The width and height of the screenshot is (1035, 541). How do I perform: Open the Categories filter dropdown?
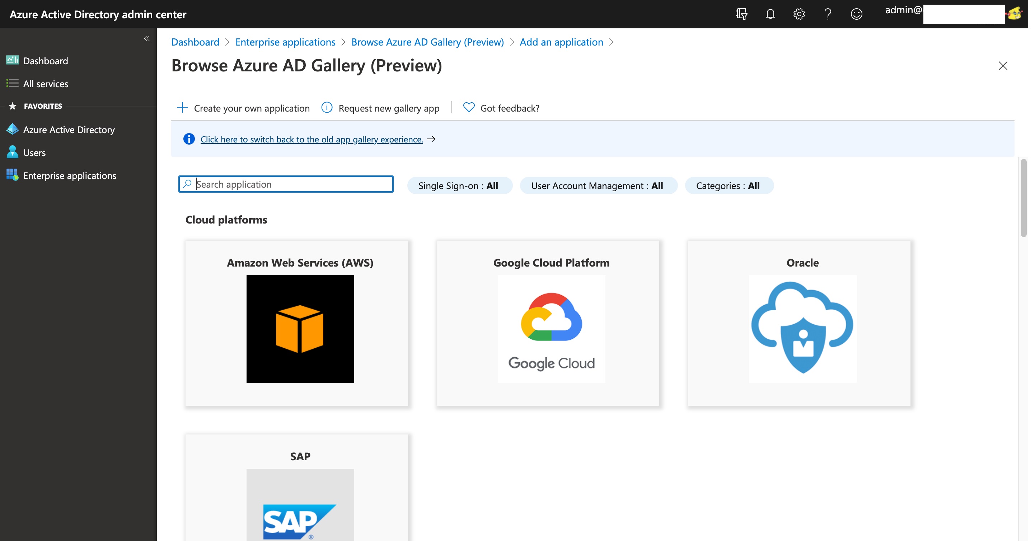729,185
